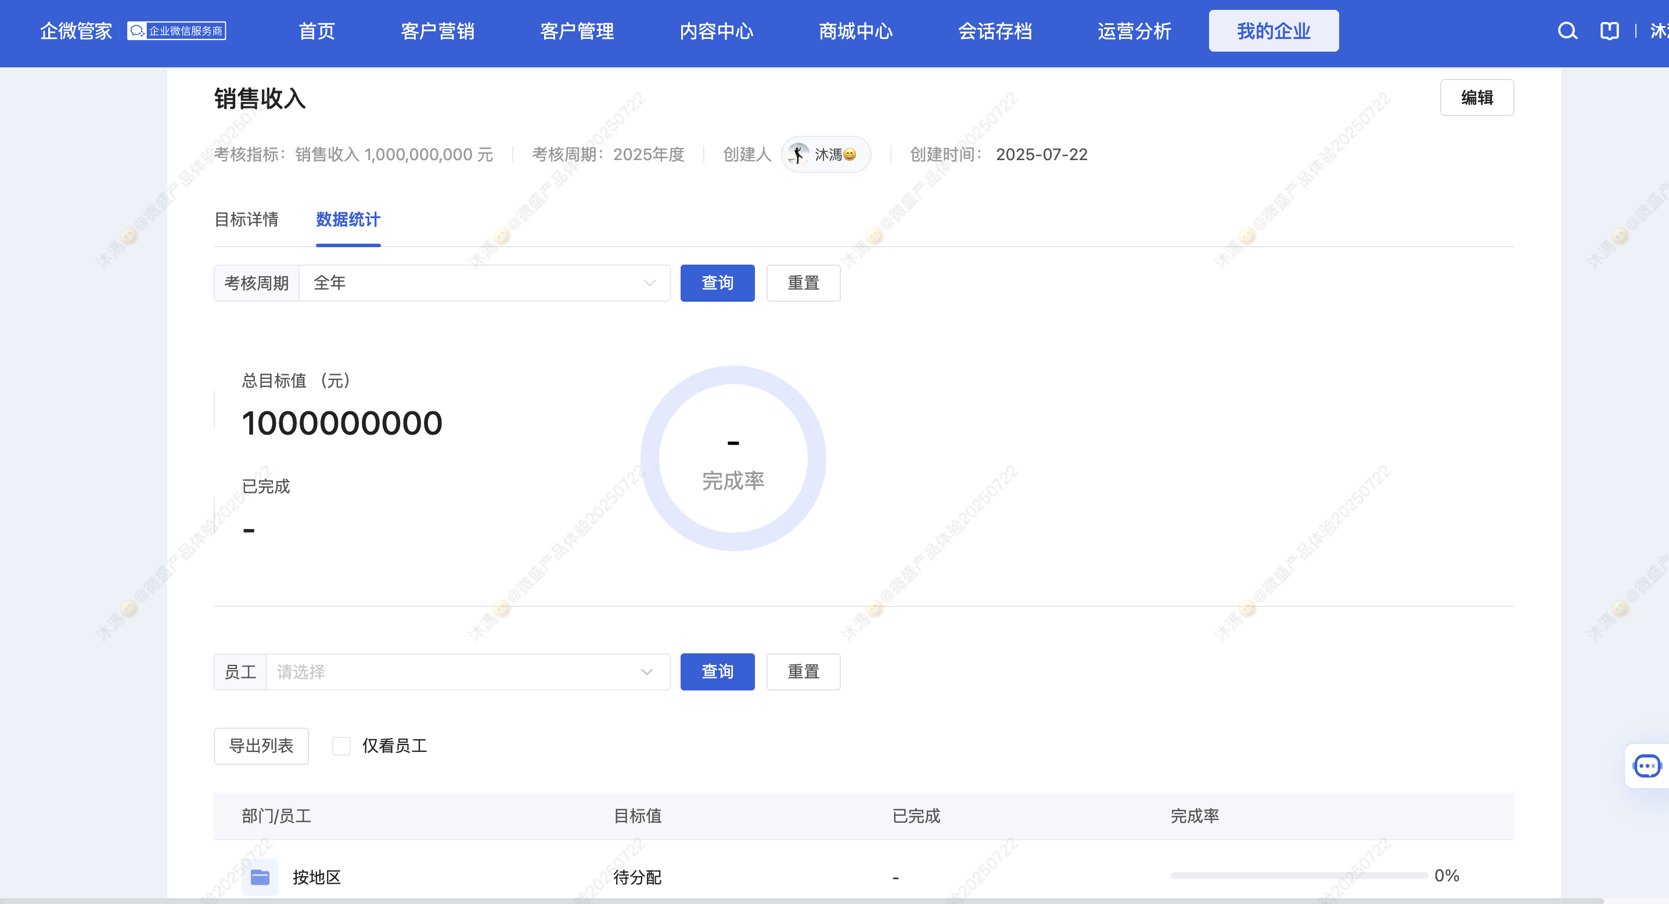Click the creator avatar 沐溤
The width and height of the screenshot is (1669, 904).
(798, 154)
